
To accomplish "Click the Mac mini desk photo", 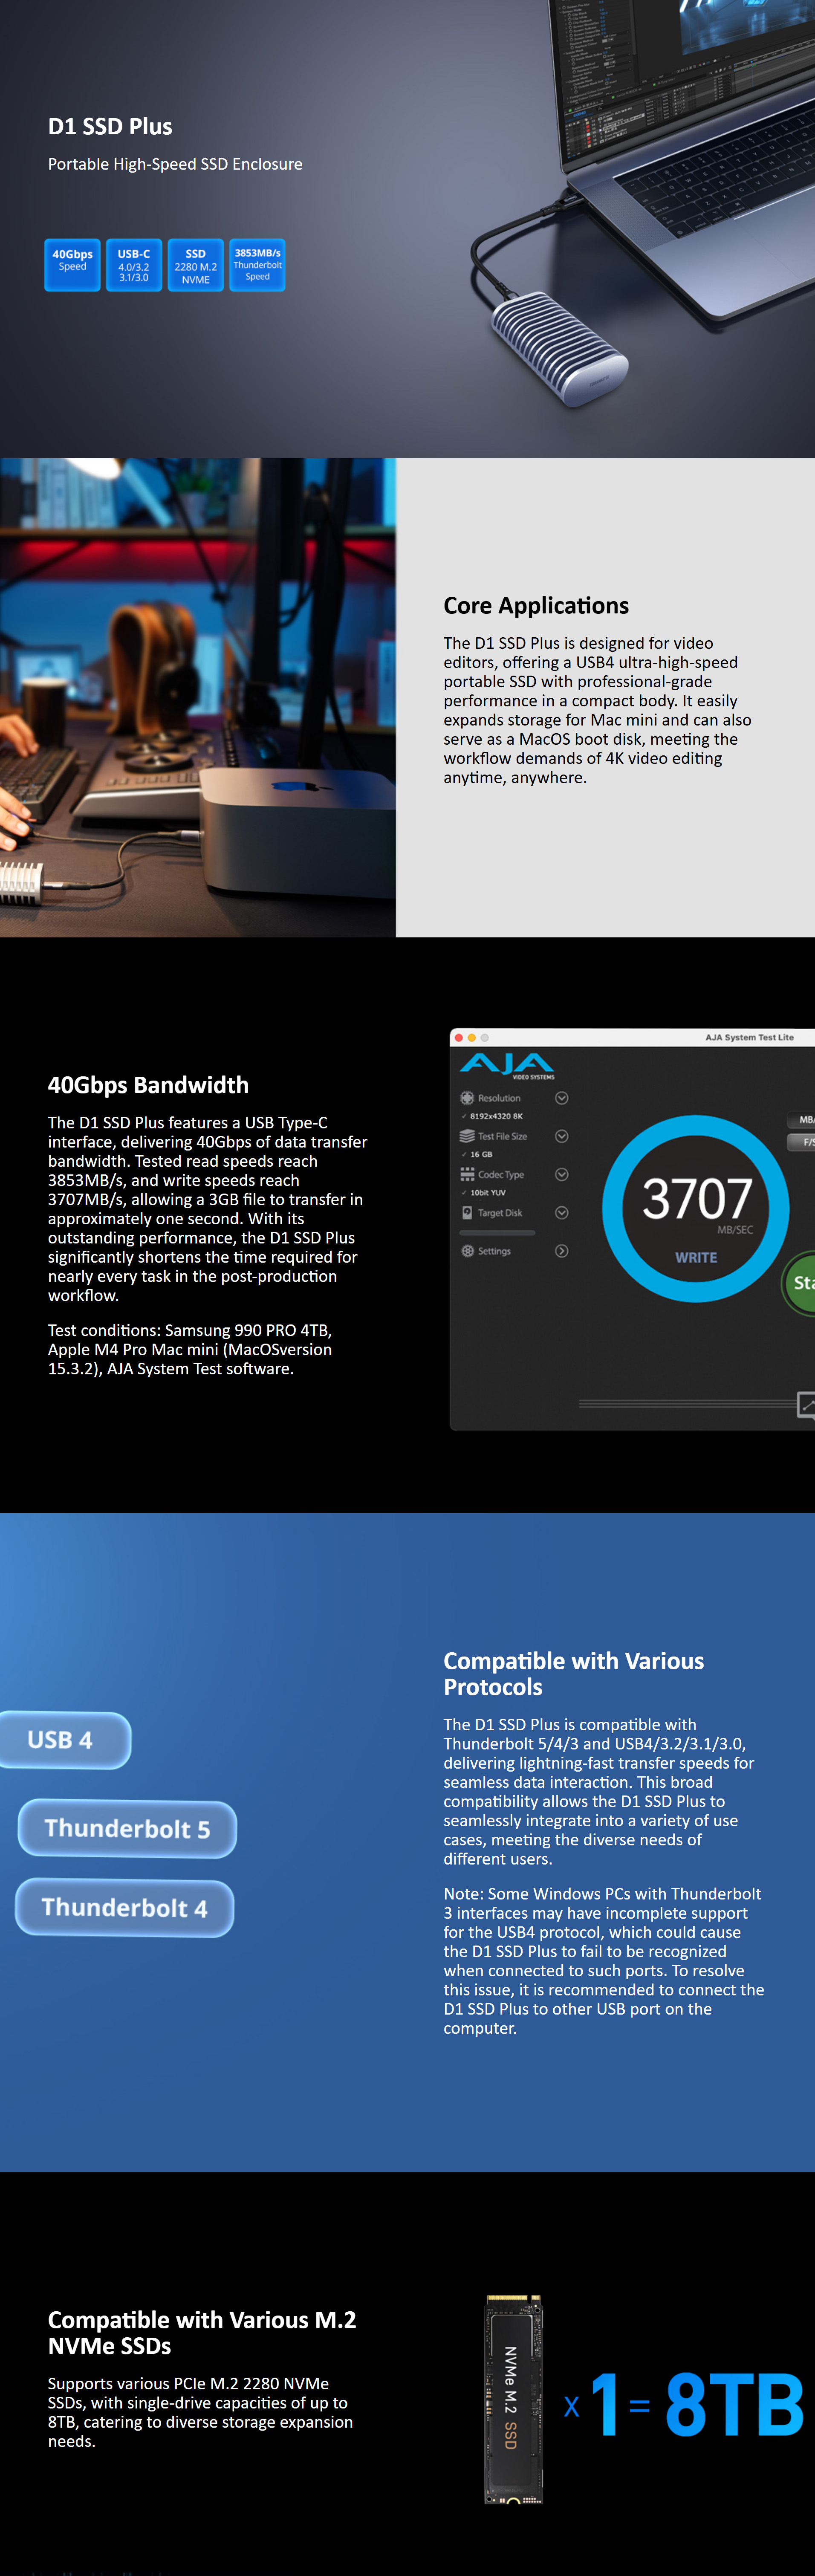I will point(198,698).
